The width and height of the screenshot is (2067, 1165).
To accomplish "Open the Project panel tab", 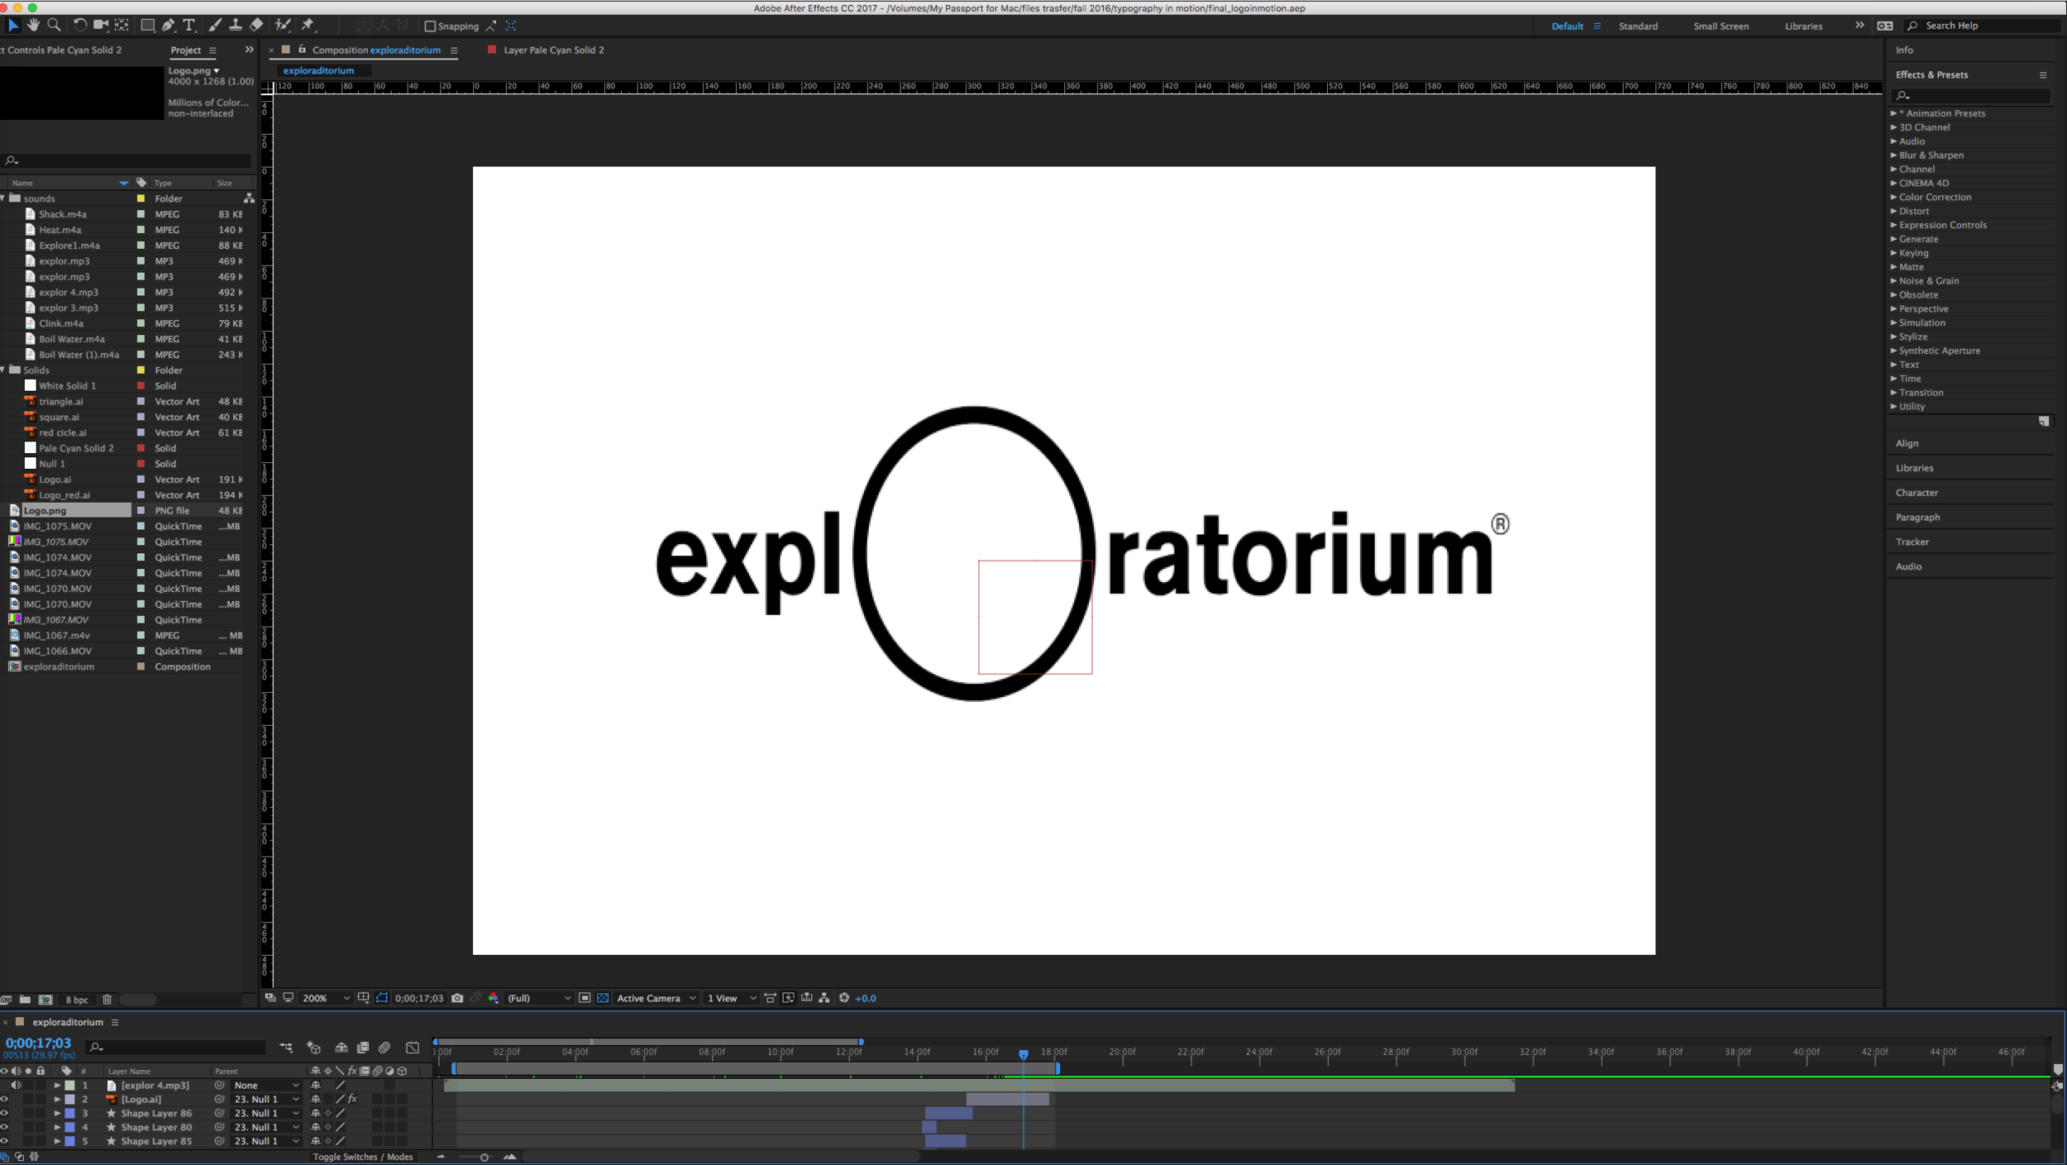I will click(x=185, y=50).
